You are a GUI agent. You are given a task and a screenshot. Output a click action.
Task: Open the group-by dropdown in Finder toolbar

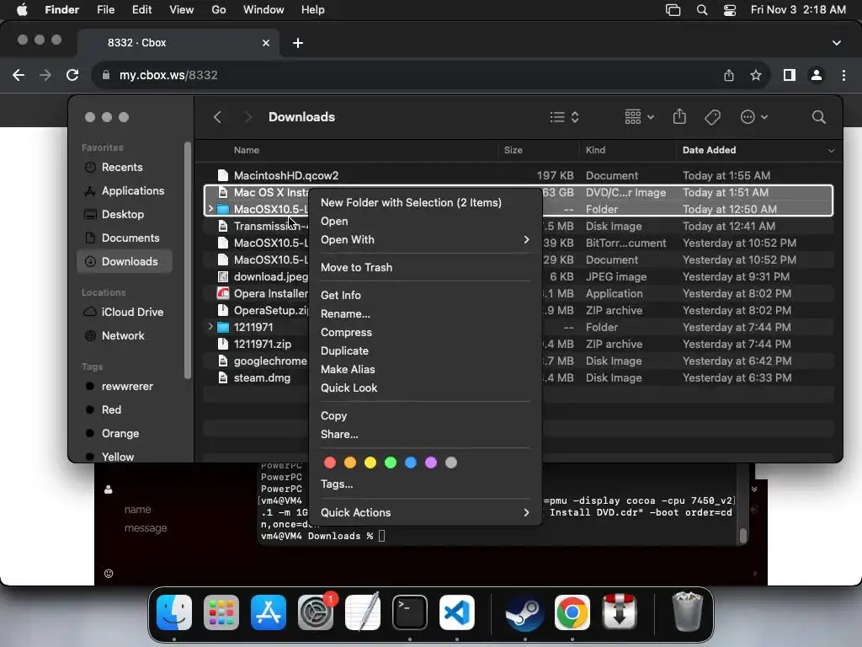(x=640, y=116)
